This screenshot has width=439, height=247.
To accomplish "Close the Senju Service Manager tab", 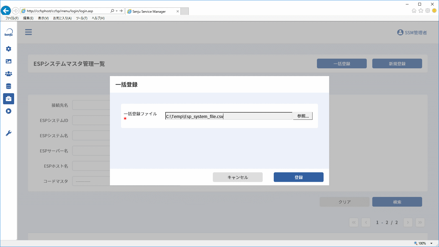I will tap(178, 11).
